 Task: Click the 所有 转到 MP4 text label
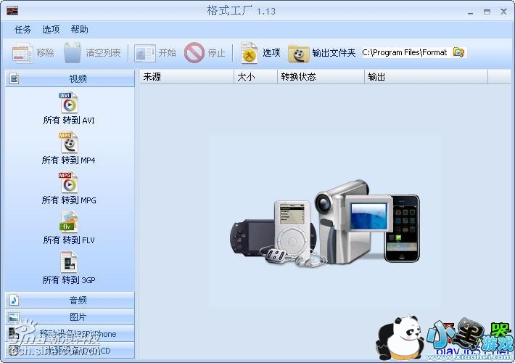68,160
